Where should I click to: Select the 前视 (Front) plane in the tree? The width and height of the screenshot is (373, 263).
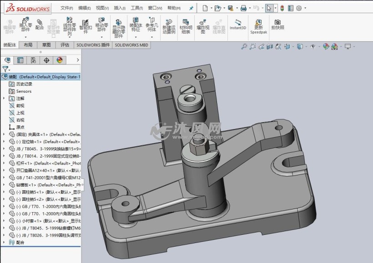[20, 105]
